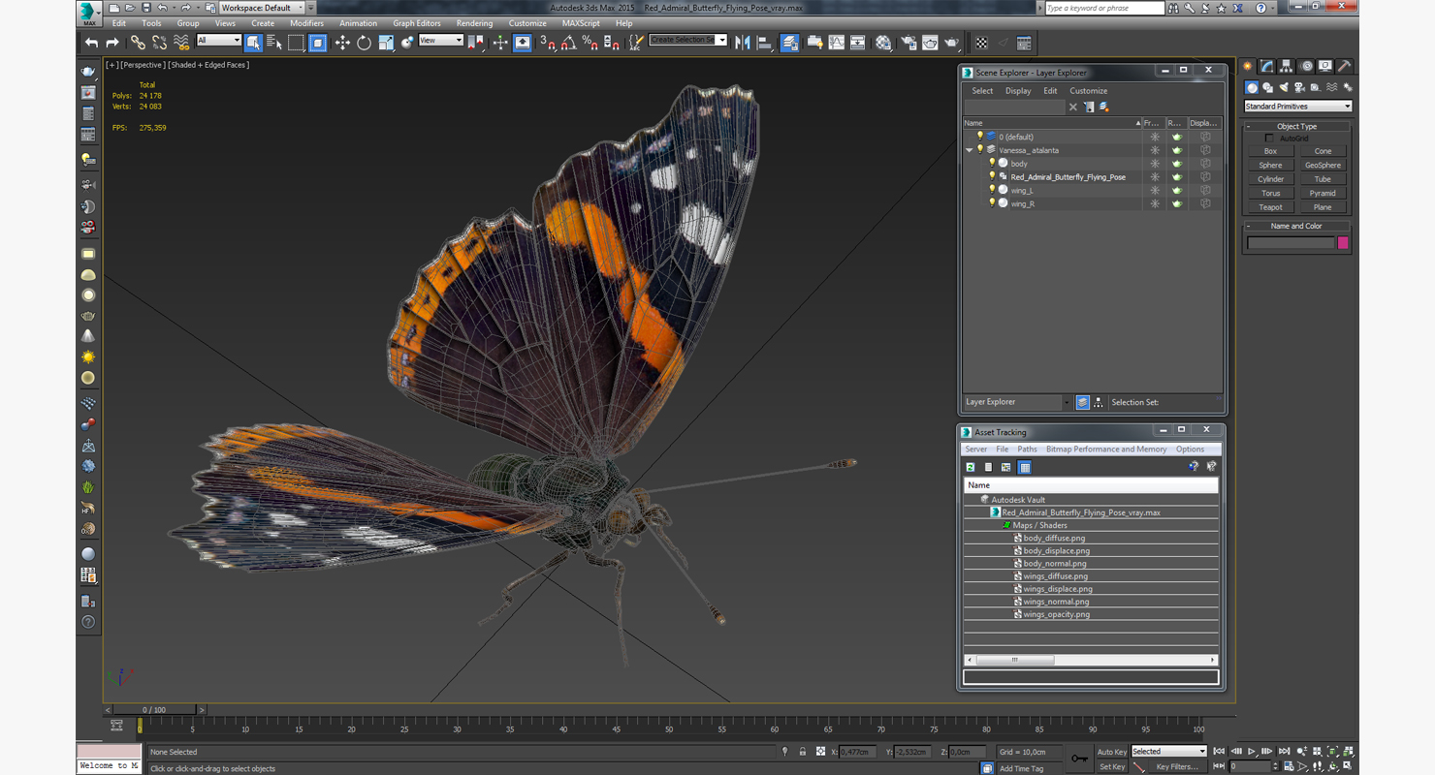Open Paths menu in Asset Tracking
Viewport: 1435px width, 775px height.
point(1027,449)
